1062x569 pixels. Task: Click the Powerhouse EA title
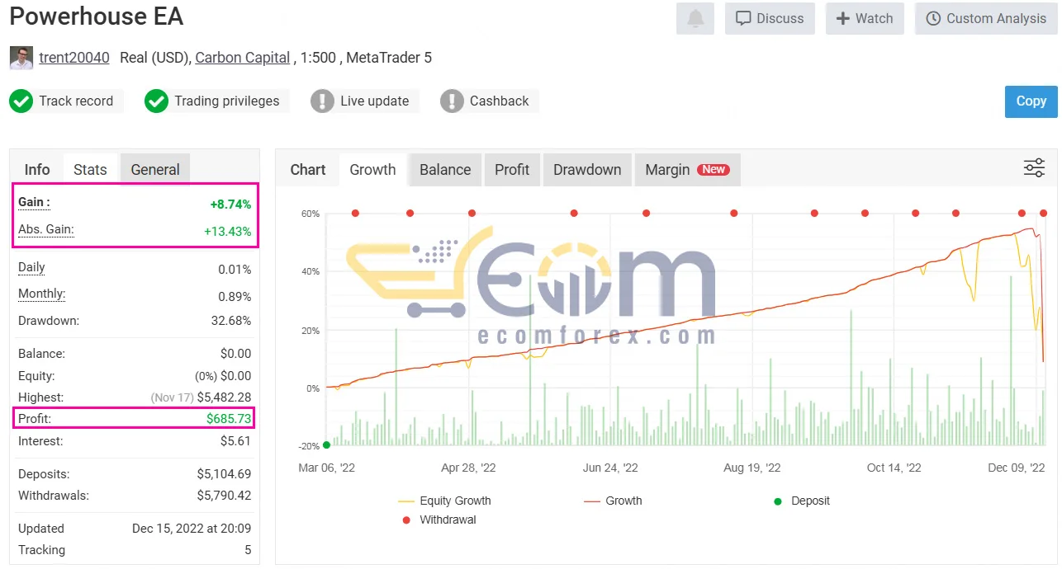97,16
